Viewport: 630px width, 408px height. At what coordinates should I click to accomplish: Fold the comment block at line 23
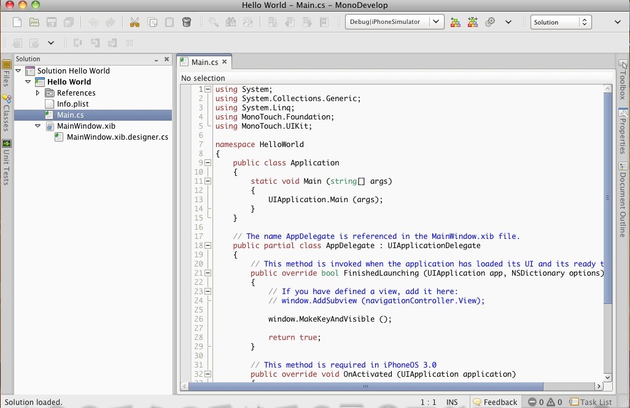click(x=208, y=292)
